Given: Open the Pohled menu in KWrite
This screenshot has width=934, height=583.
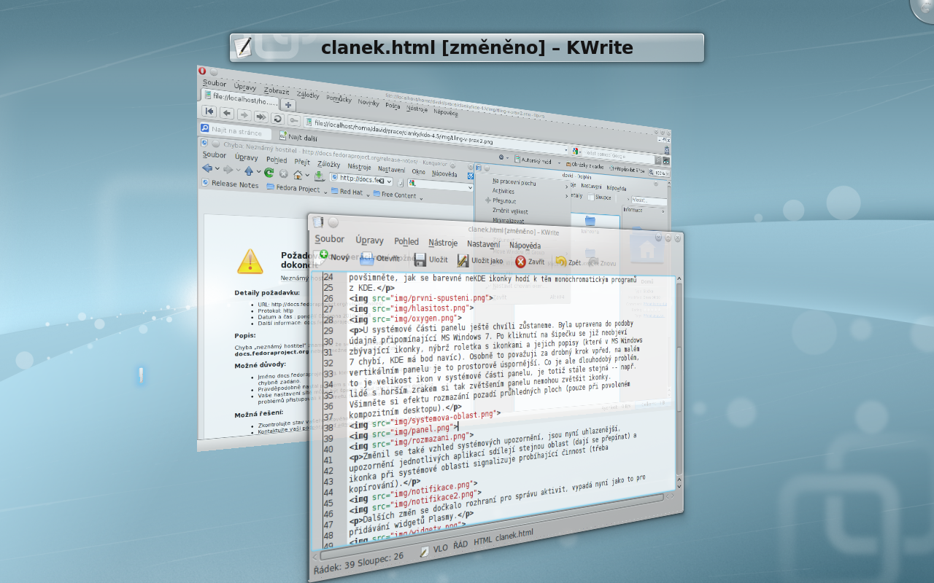Looking at the screenshot, I should [406, 242].
